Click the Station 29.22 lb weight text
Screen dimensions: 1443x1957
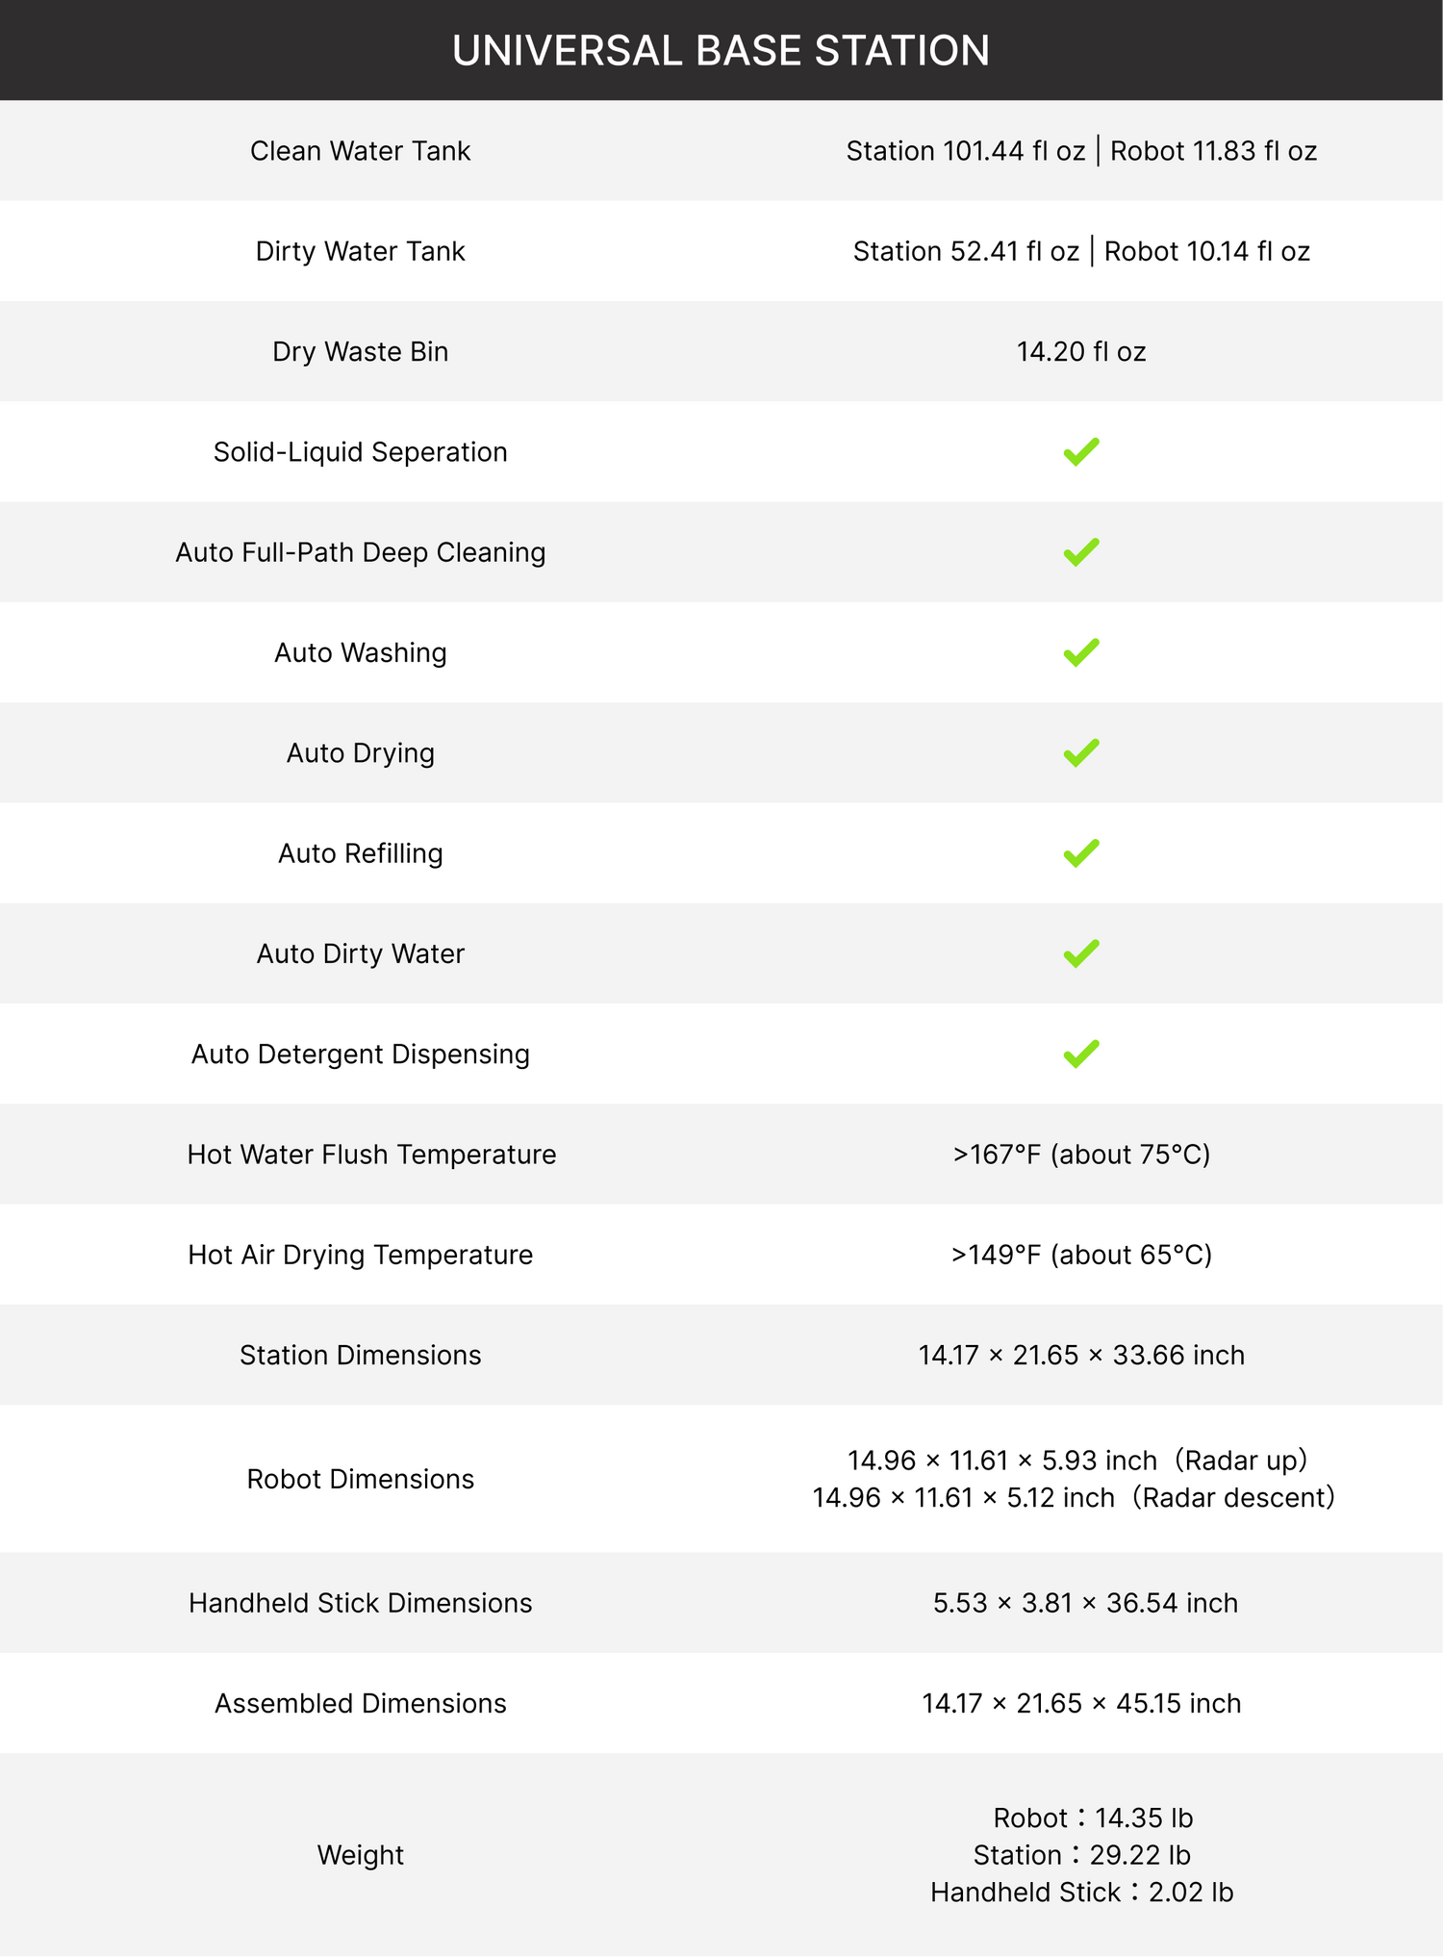(1081, 1854)
